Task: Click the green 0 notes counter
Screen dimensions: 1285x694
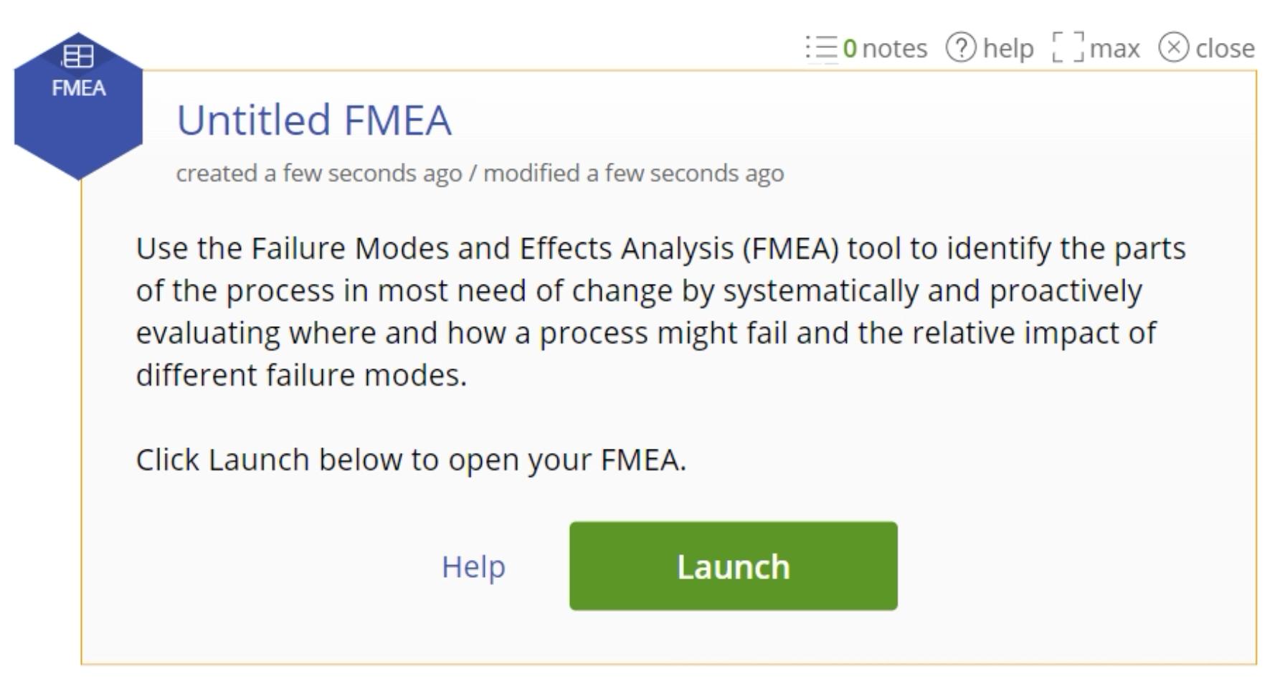Action: [x=852, y=47]
